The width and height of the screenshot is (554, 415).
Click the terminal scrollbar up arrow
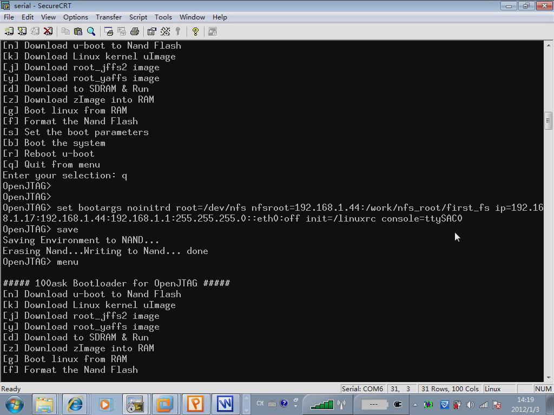(x=549, y=45)
